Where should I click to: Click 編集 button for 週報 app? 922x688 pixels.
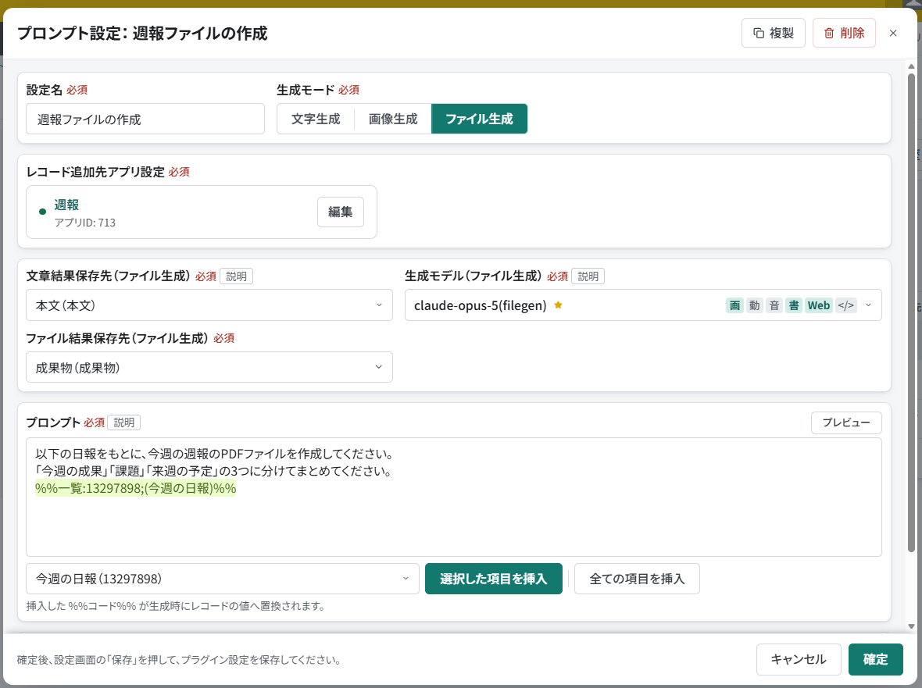[x=341, y=212]
